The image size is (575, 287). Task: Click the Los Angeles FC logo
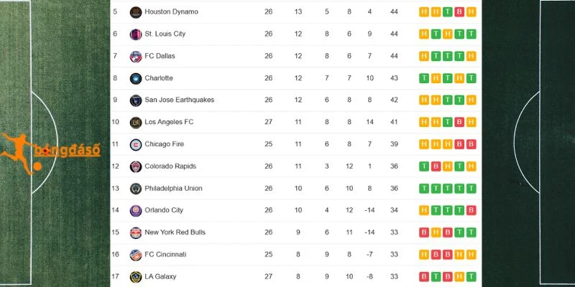136,122
